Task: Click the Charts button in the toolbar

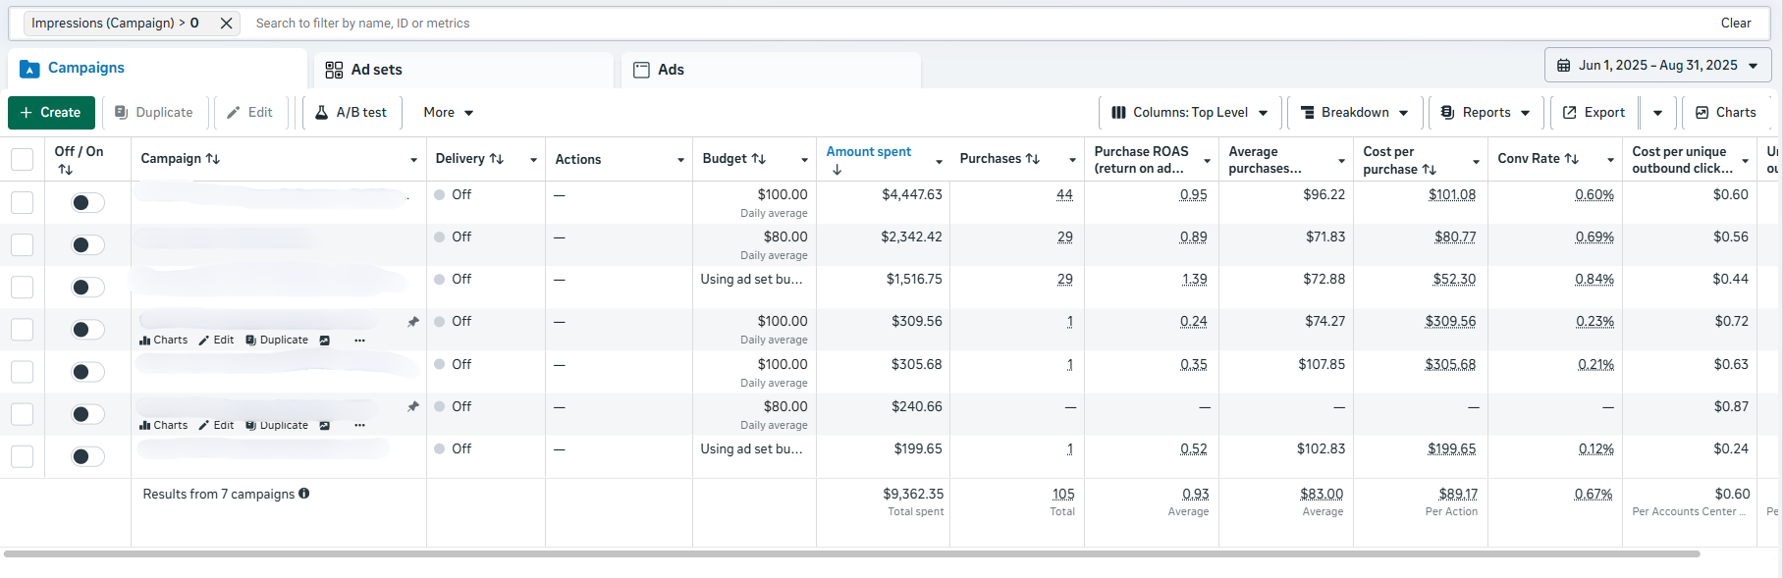Action: [1725, 113]
